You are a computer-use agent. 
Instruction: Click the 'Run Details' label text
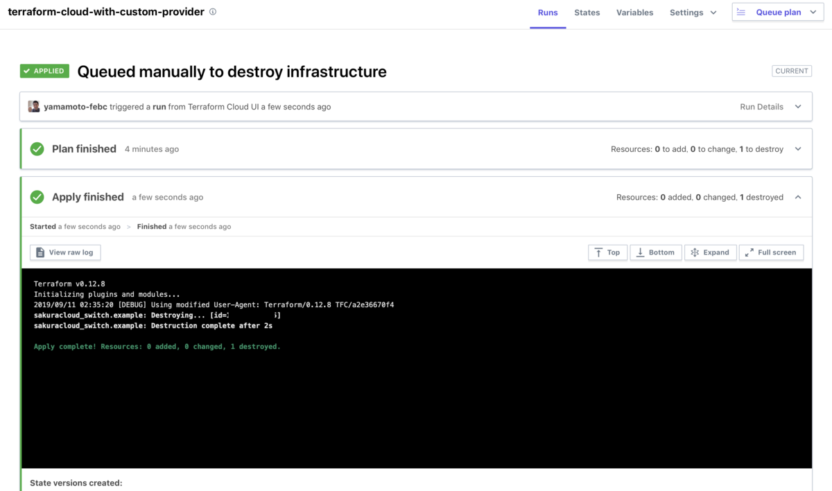click(762, 107)
